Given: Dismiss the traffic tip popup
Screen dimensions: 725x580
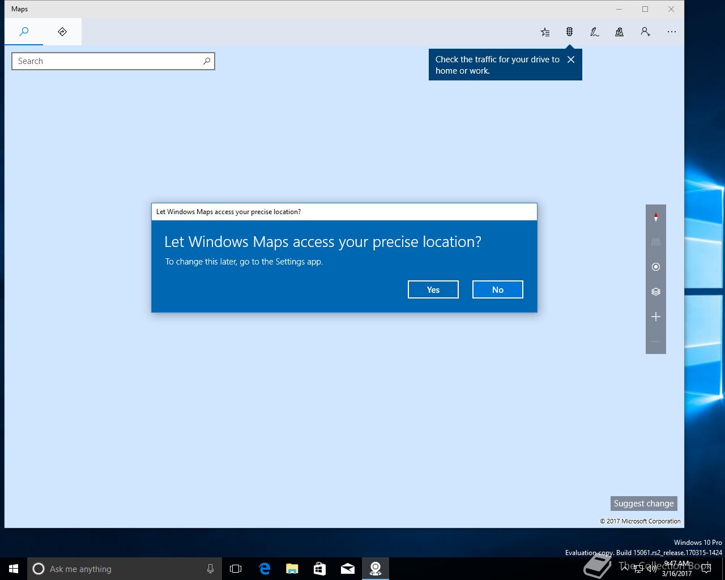Looking at the screenshot, I should [x=571, y=59].
